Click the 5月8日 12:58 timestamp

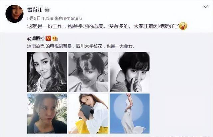pyautogui.click(x=40, y=18)
